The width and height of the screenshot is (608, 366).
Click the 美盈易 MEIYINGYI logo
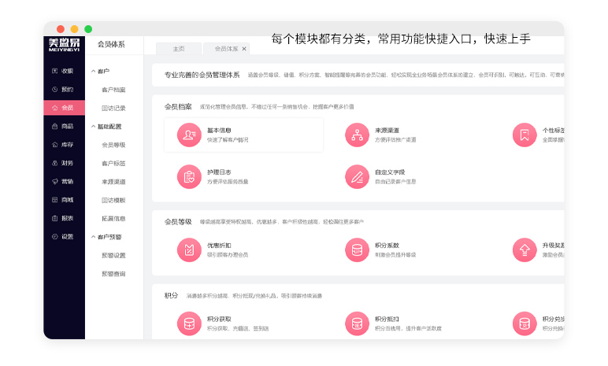(64, 45)
